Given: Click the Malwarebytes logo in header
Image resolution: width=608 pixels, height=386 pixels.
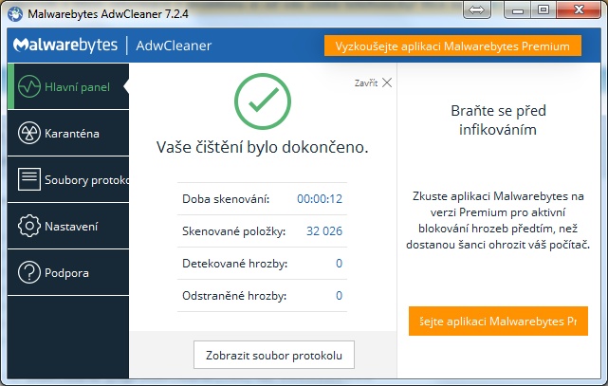Looking at the screenshot, I should coord(65,46).
